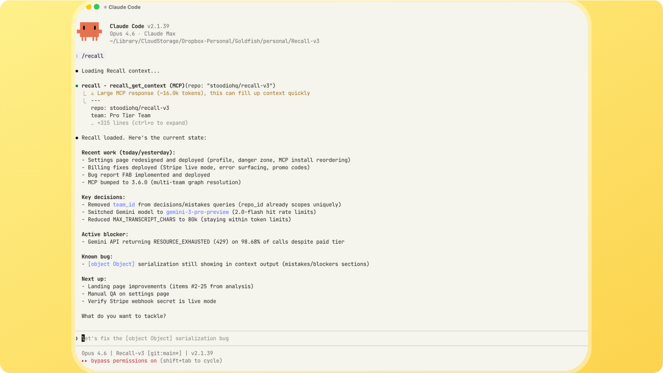Click the 'Active blocker:' heading
Viewport: 663px width, 373px height.
(105, 235)
